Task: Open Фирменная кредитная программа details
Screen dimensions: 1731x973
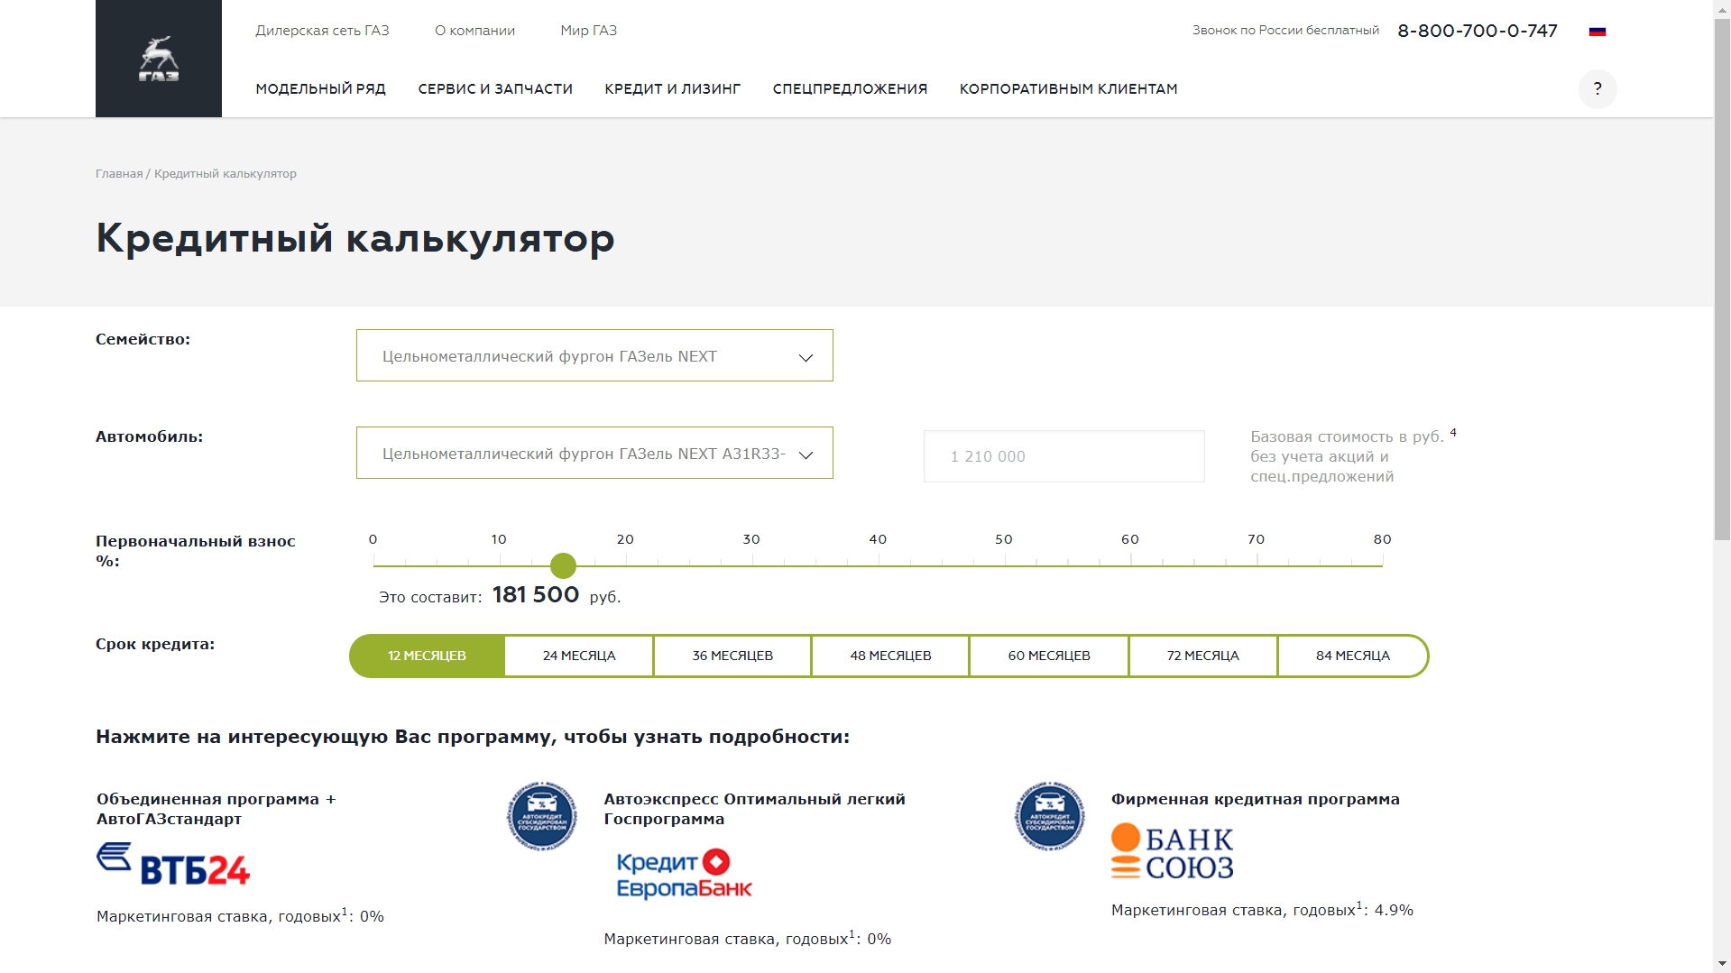Action: point(1255,799)
